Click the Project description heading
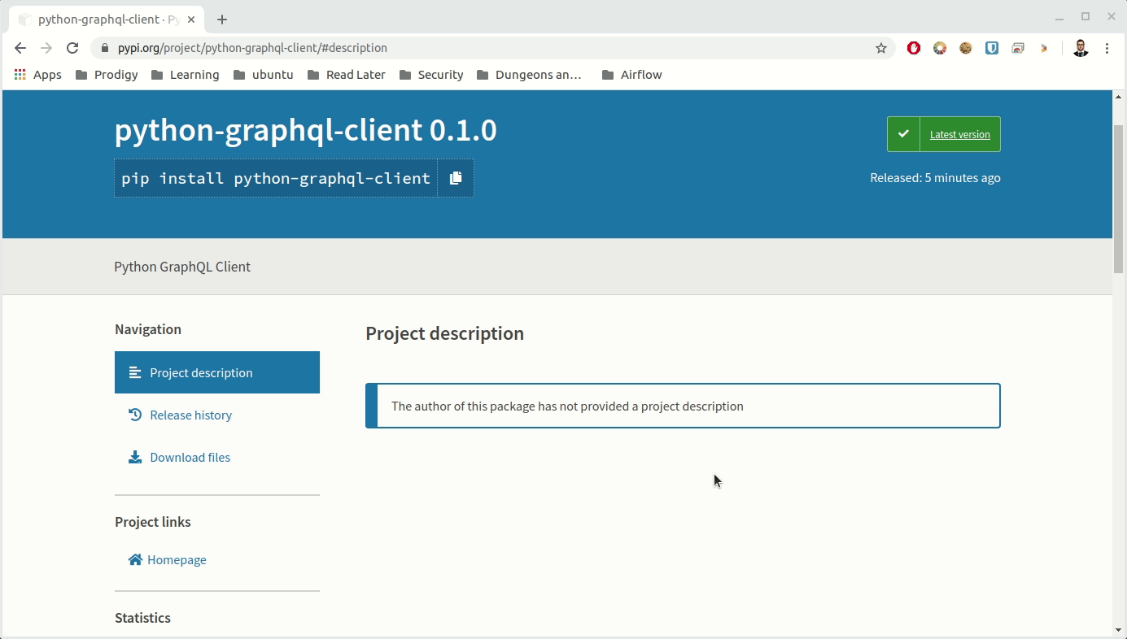The width and height of the screenshot is (1127, 639). pyautogui.click(x=445, y=333)
